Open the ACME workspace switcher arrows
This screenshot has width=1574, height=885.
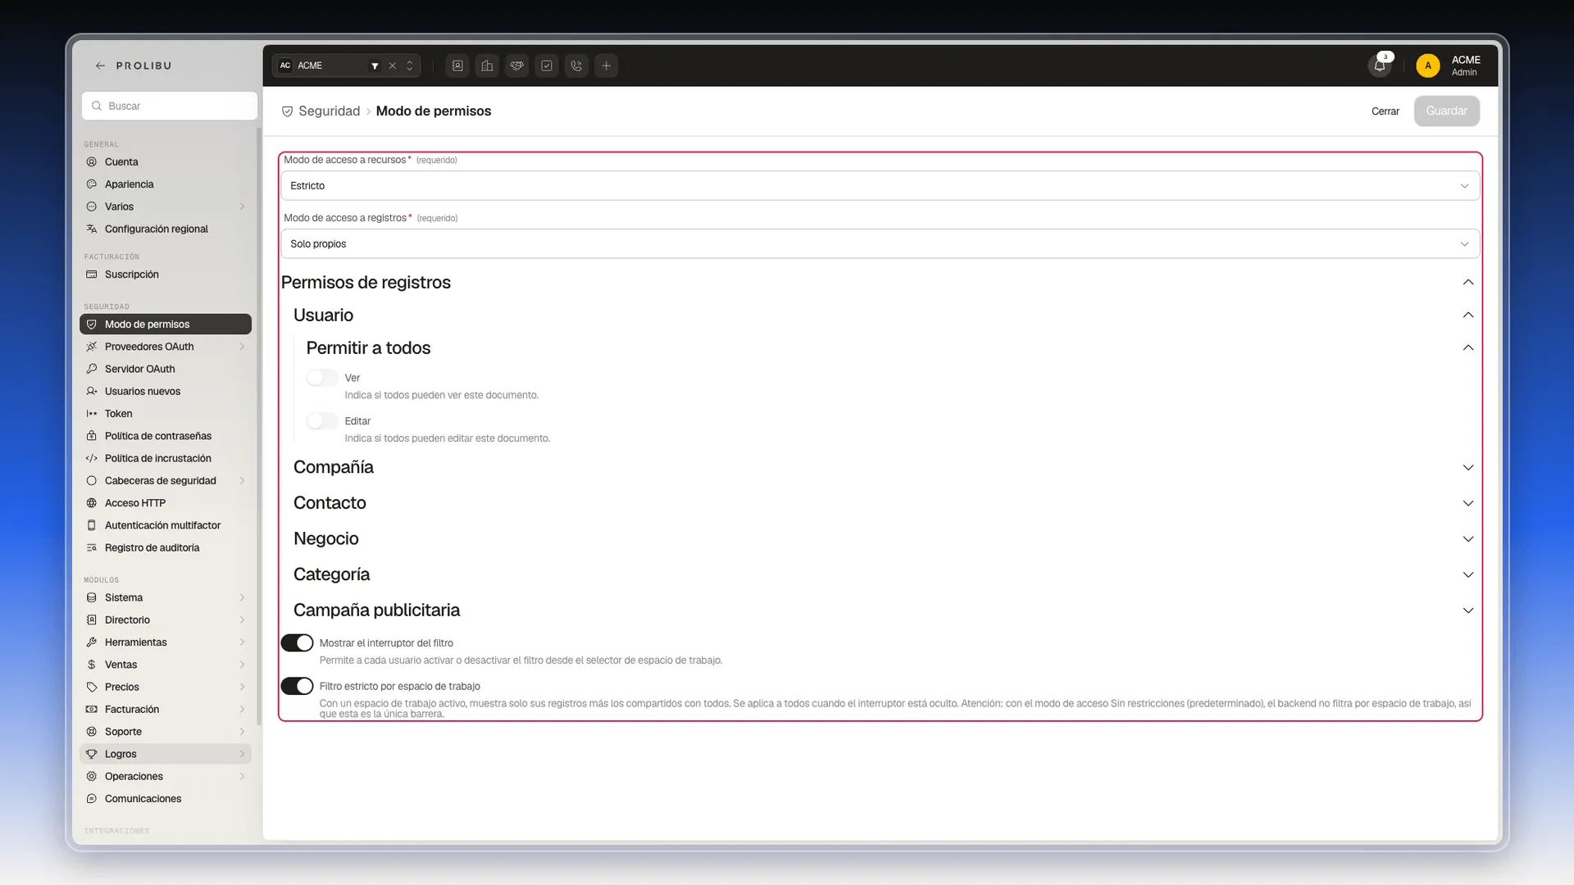(x=410, y=66)
